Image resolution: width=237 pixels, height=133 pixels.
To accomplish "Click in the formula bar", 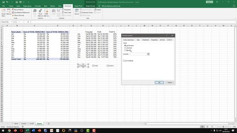I will click(x=133, y=22).
